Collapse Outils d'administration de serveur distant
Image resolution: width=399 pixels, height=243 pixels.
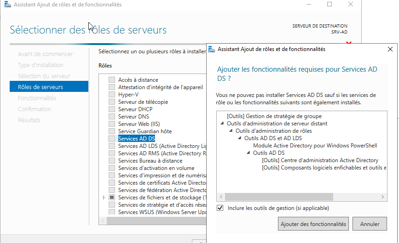tap(223, 124)
